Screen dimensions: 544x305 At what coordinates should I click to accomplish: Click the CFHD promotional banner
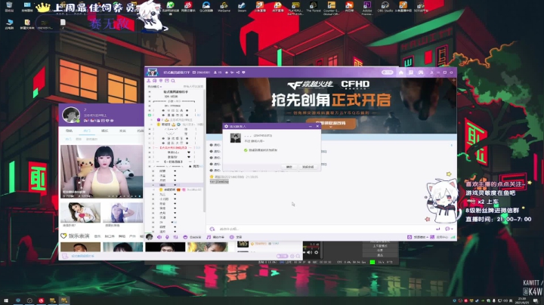point(332,105)
